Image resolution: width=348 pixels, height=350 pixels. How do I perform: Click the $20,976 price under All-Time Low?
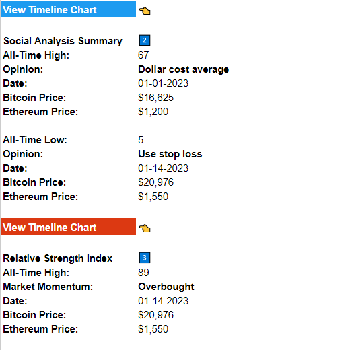pyautogui.click(x=156, y=182)
